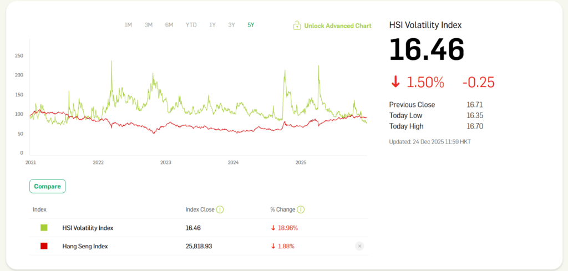Open the Unlock Advanced Chart link

[x=337, y=25]
